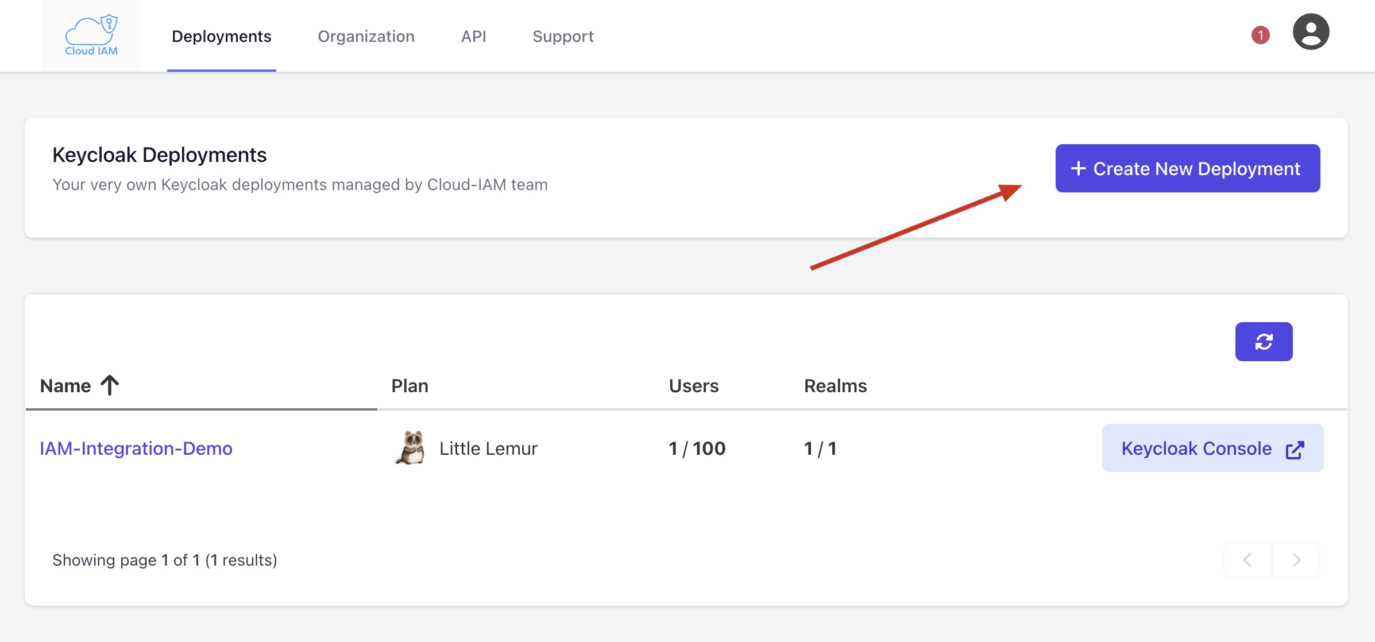Click the Little Lemur plan animal icon
This screenshot has width=1375, height=642.
pyautogui.click(x=410, y=447)
